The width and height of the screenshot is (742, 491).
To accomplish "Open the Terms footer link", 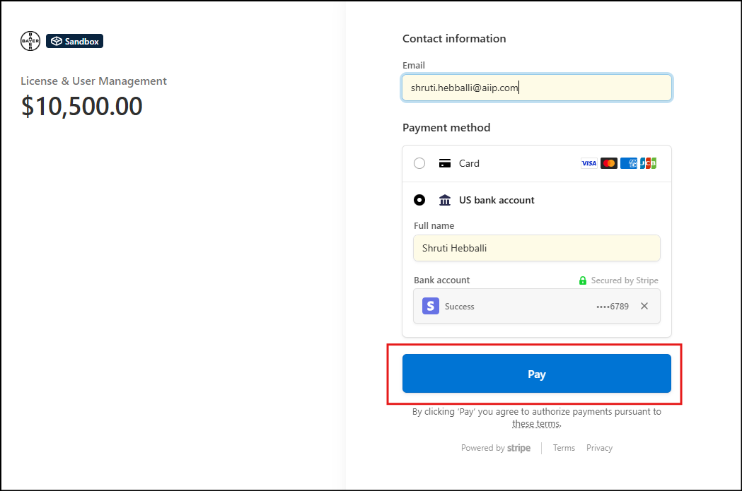I will [x=564, y=448].
